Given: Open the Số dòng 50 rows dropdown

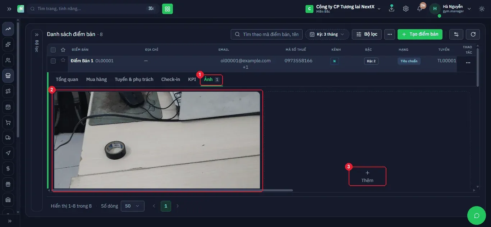Looking at the screenshot, I should coord(133,206).
